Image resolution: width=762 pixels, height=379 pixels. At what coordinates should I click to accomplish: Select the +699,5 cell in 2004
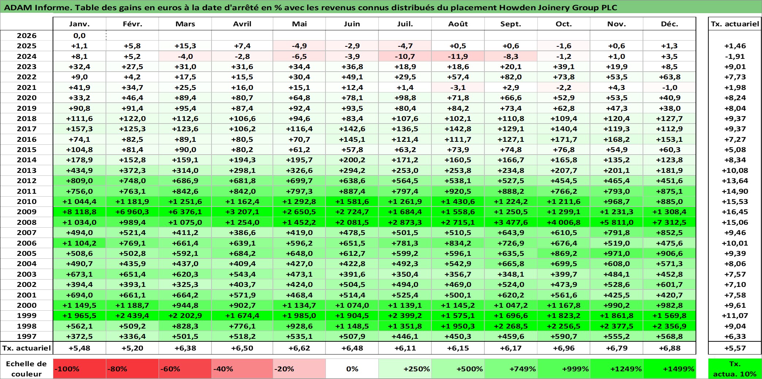tap(564, 264)
